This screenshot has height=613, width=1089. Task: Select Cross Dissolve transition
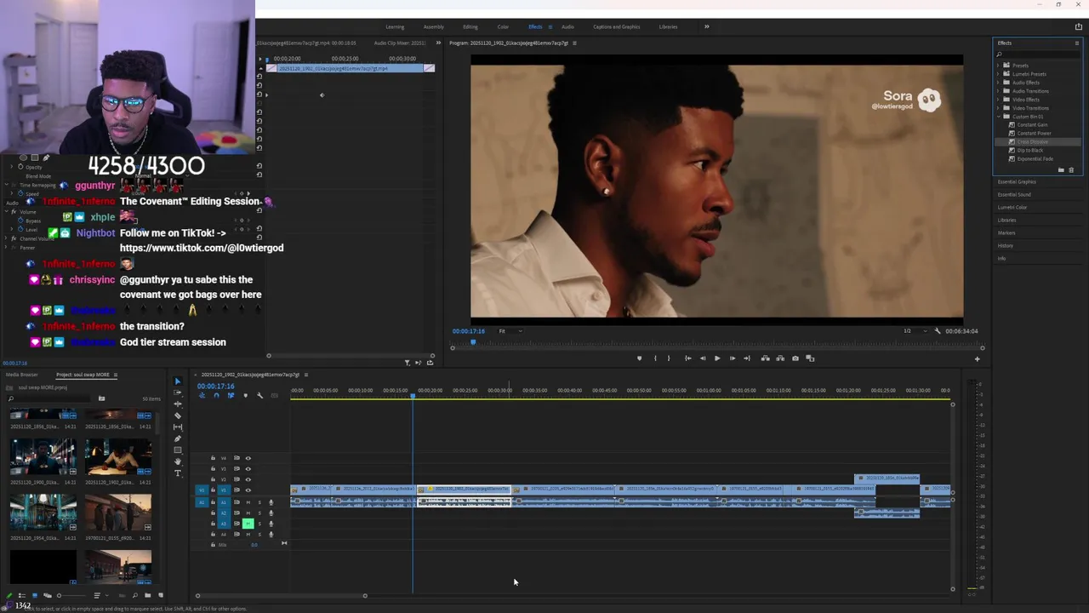1033,142
